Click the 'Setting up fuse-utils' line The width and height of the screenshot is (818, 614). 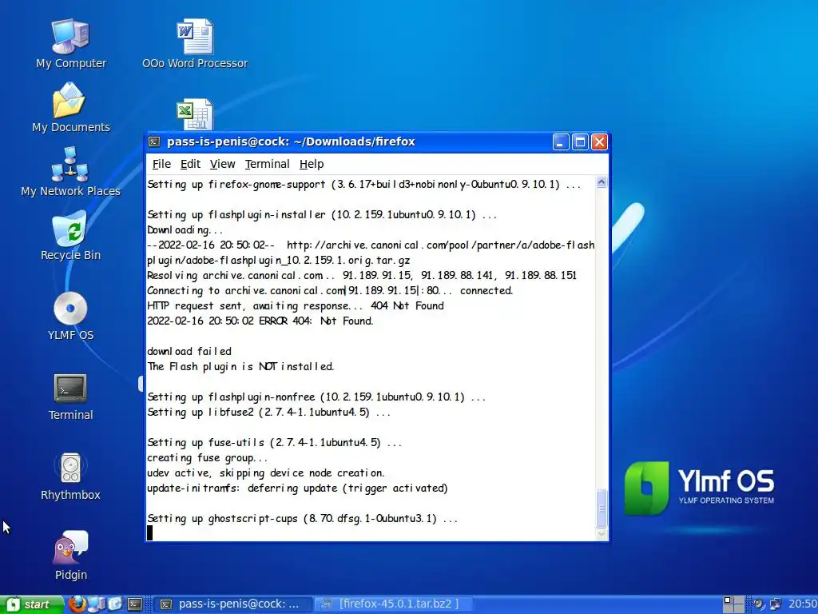pos(275,443)
